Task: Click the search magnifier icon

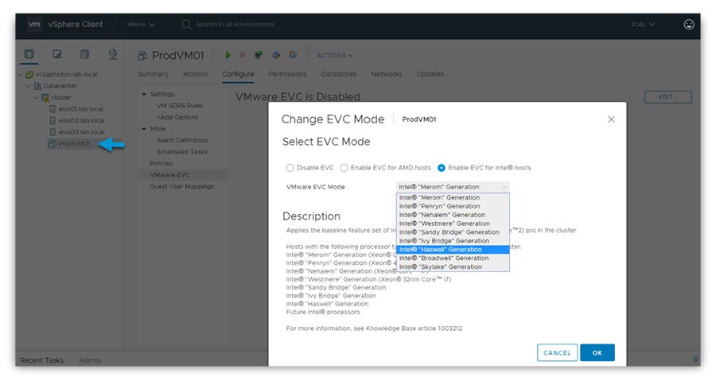Action: [186, 25]
